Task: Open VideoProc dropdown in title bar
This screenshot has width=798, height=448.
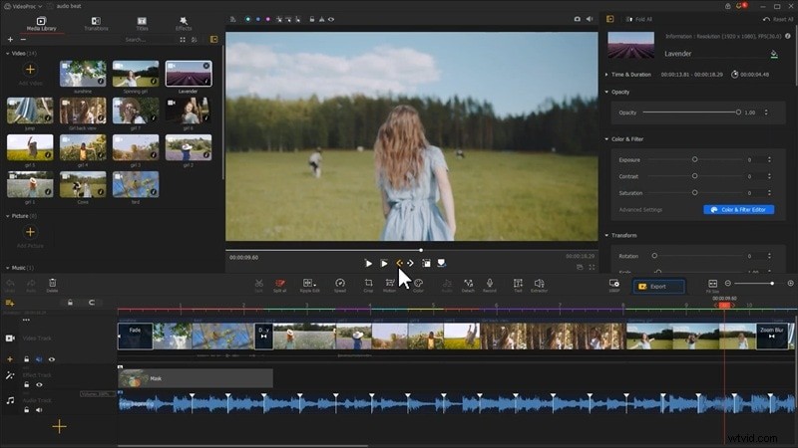Action: pos(23,6)
